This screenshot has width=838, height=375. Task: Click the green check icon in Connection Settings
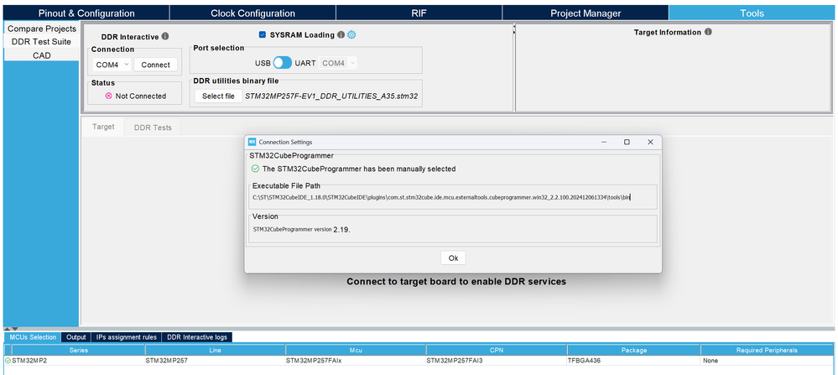pyautogui.click(x=256, y=169)
